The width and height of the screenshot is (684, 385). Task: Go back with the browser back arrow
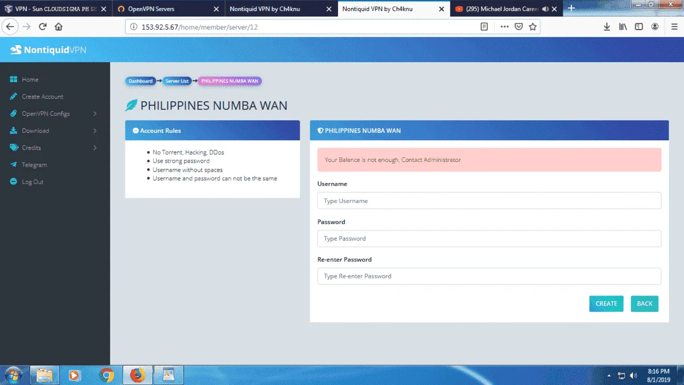tap(10, 27)
